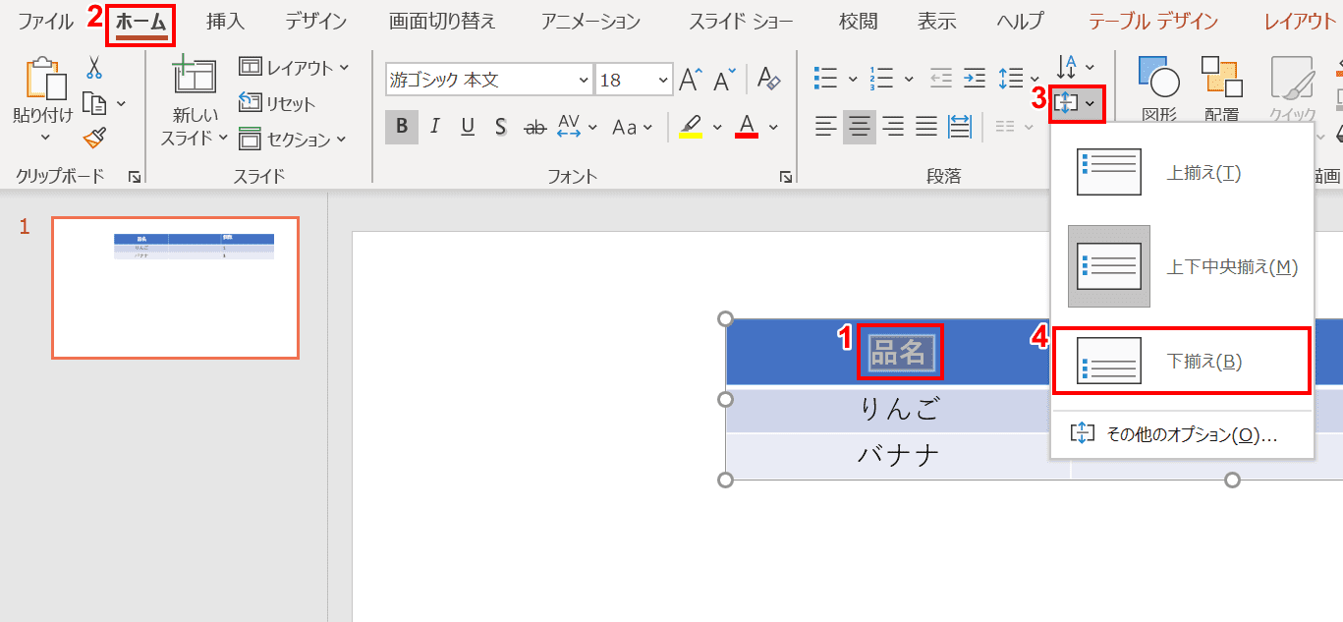
Task: Open the highlight color dropdown arrow
Action: pyautogui.click(x=716, y=127)
